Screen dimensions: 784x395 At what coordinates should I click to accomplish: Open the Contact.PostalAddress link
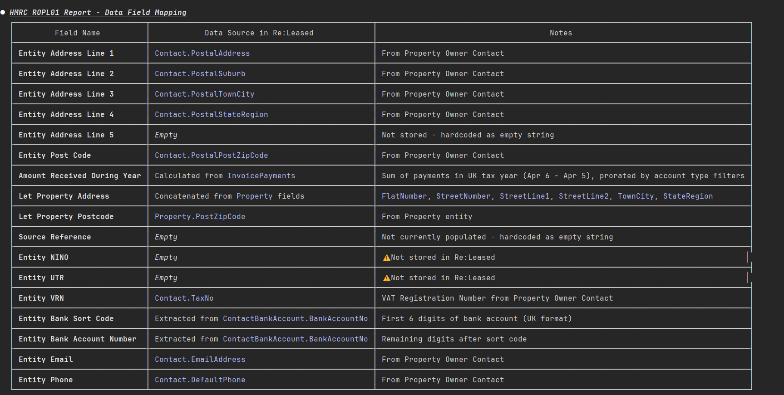coord(202,54)
